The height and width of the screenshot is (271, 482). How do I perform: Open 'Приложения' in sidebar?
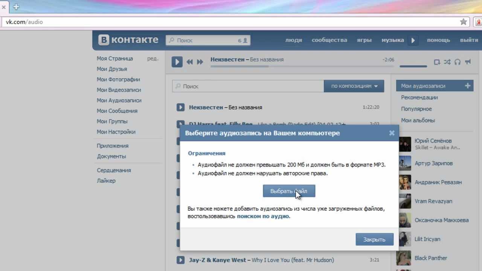[x=113, y=146]
